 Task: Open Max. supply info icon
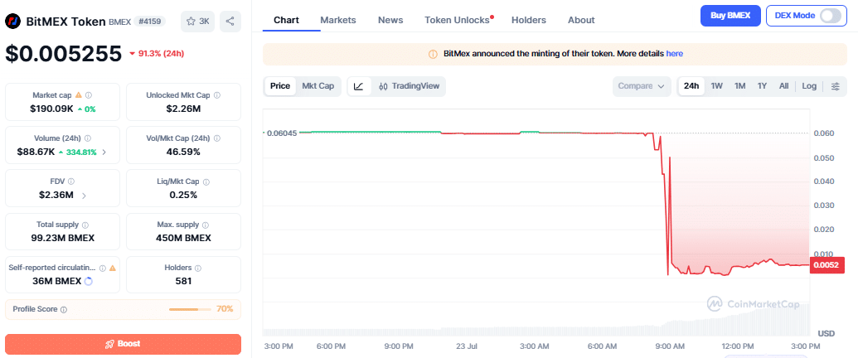click(x=206, y=225)
